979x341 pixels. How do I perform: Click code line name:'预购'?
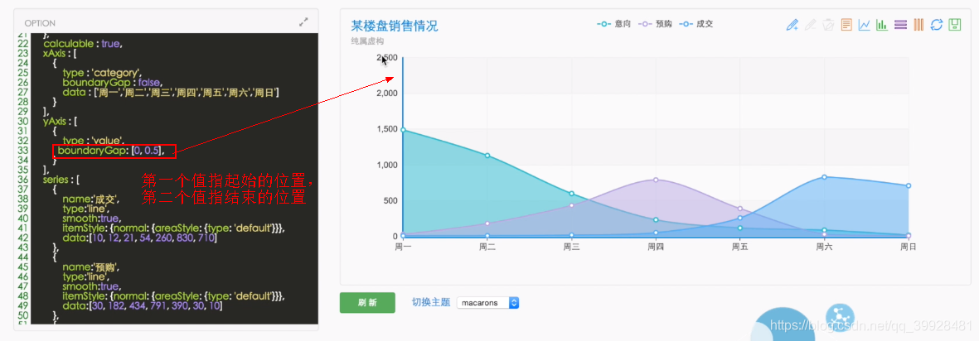pyautogui.click(x=90, y=267)
